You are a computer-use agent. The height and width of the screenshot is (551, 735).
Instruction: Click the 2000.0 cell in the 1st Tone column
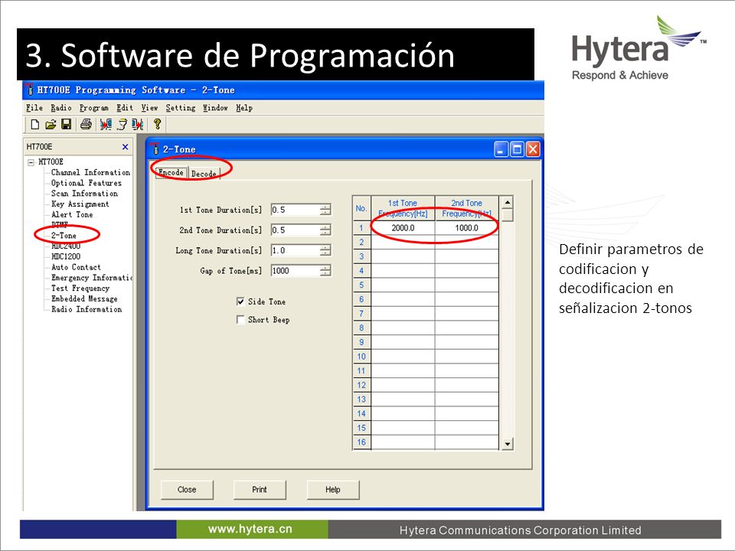tap(403, 228)
